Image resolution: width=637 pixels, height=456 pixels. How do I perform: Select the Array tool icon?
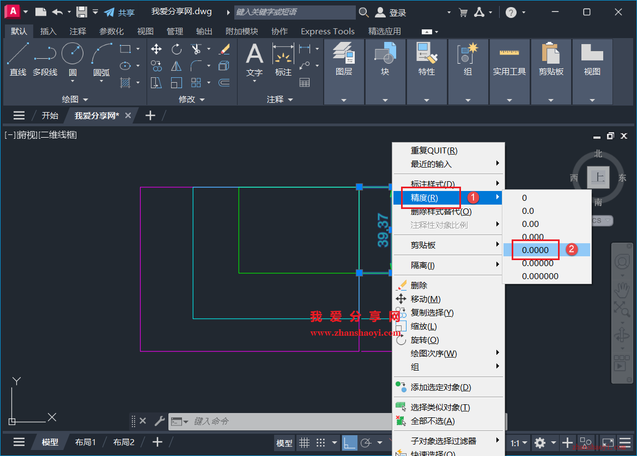point(196,83)
